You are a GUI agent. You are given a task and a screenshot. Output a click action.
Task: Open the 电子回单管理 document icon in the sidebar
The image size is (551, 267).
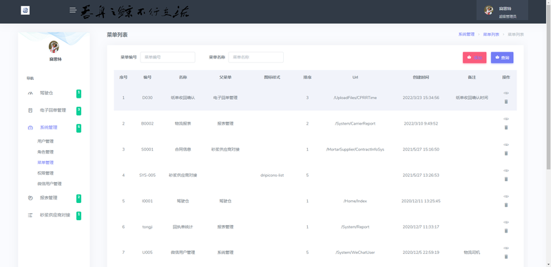point(30,110)
